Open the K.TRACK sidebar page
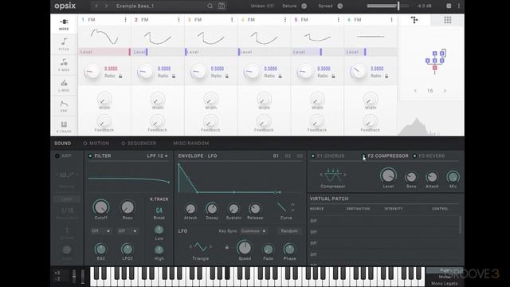This screenshot has height=287, width=510. tap(64, 127)
